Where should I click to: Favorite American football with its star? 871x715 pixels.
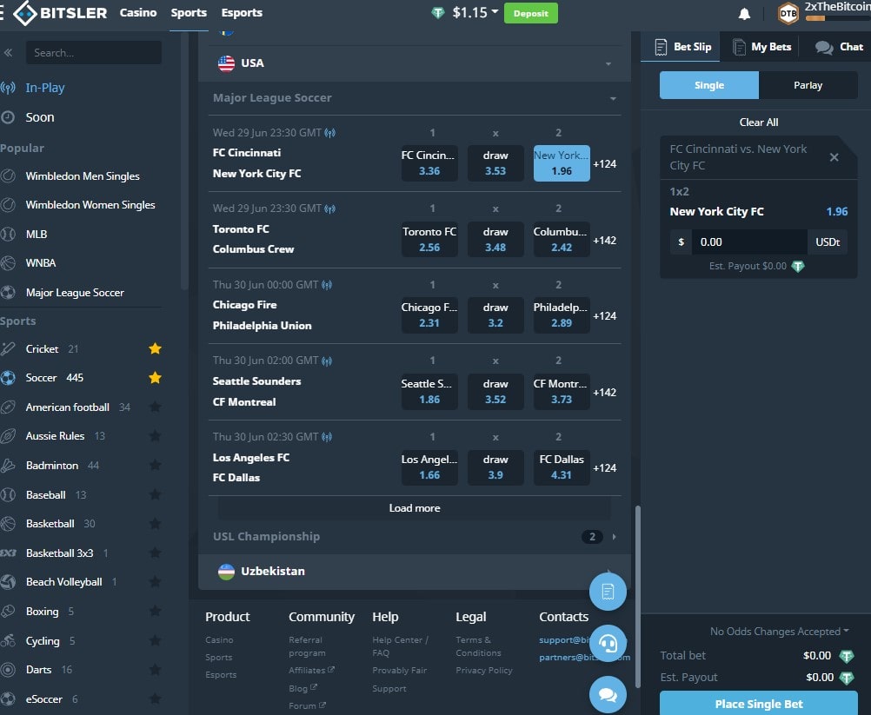pos(155,407)
